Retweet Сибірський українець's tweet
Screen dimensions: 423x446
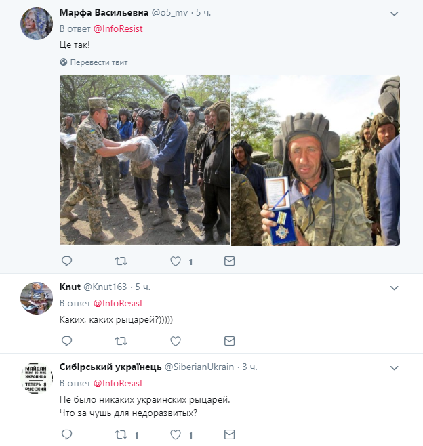tap(121, 434)
